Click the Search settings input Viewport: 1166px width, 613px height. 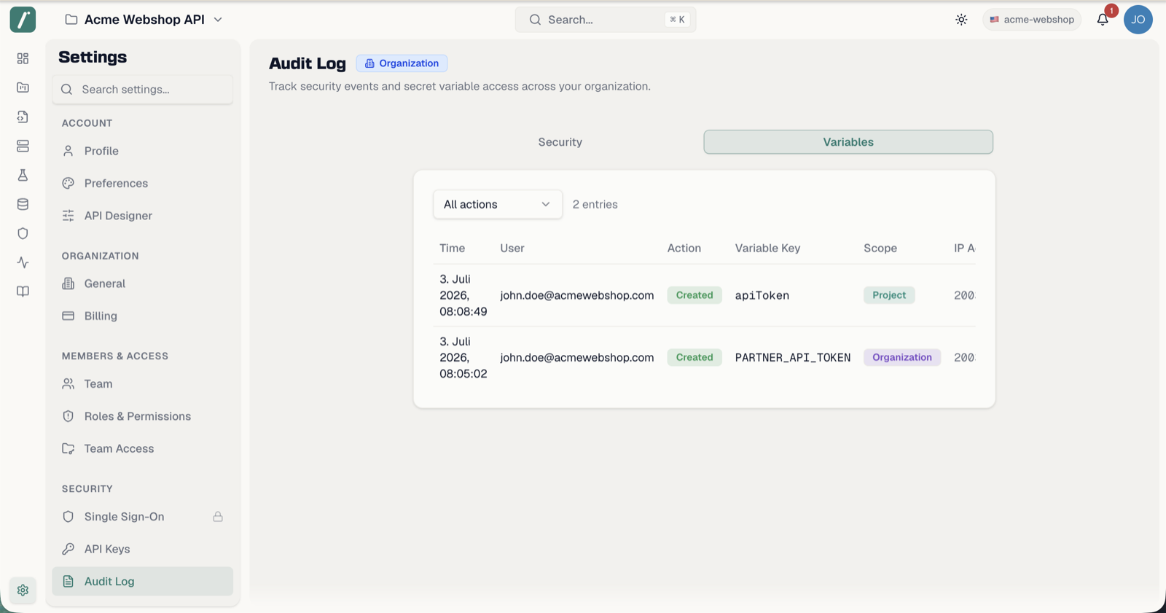click(143, 89)
